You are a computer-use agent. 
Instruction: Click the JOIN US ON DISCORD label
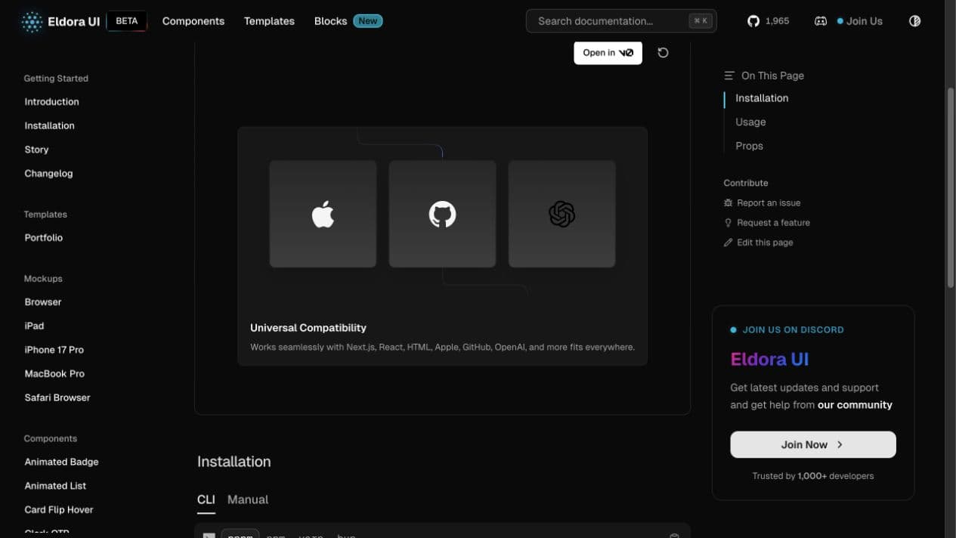[793, 330]
